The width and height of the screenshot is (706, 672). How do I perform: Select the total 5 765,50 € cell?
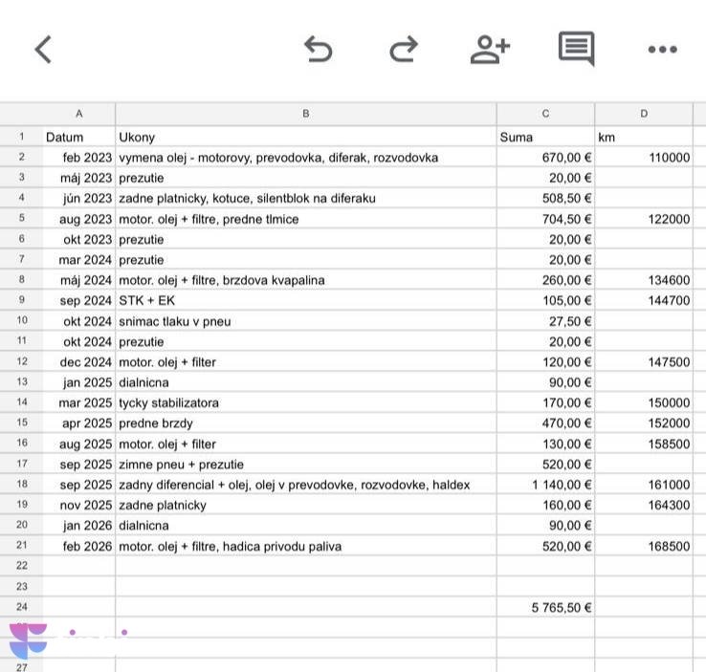point(545,607)
